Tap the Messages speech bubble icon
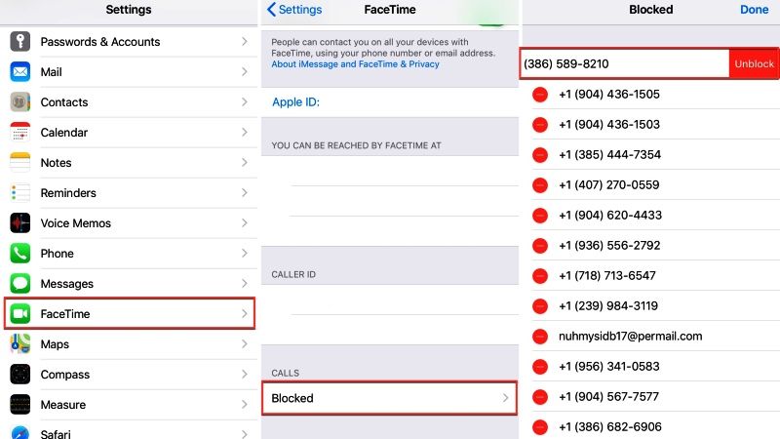This screenshot has height=439, width=780. click(x=19, y=284)
